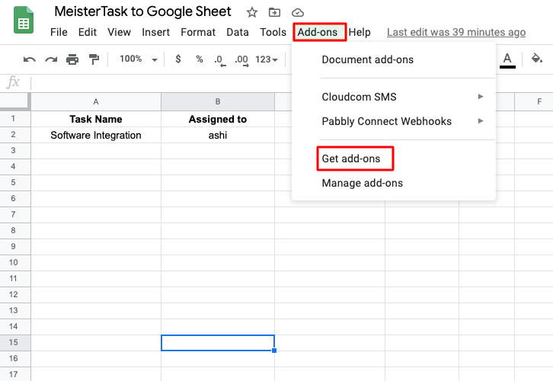Viewport: 553px width, 381px height.
Task: Open the 123 number format dropdown
Action: tap(267, 59)
